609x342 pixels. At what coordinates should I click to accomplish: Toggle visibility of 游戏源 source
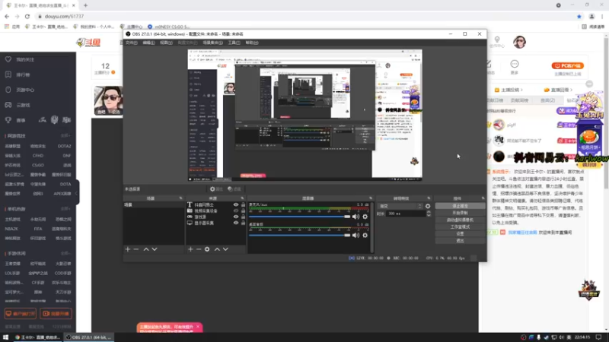pos(236,217)
